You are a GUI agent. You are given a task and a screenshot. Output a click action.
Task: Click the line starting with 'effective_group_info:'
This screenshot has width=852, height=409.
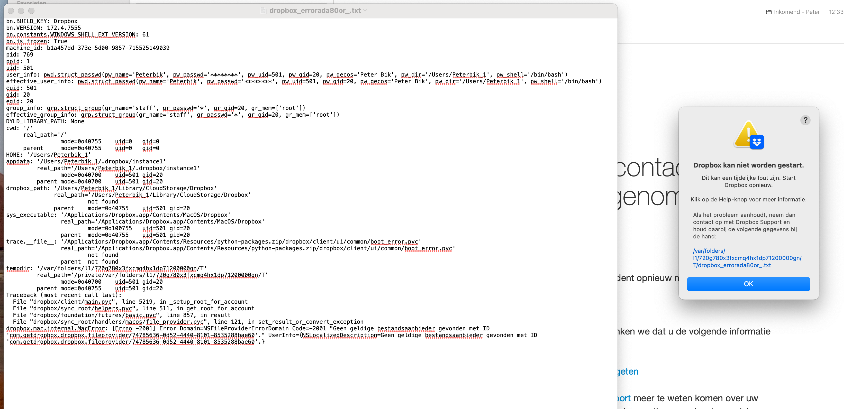173,115
